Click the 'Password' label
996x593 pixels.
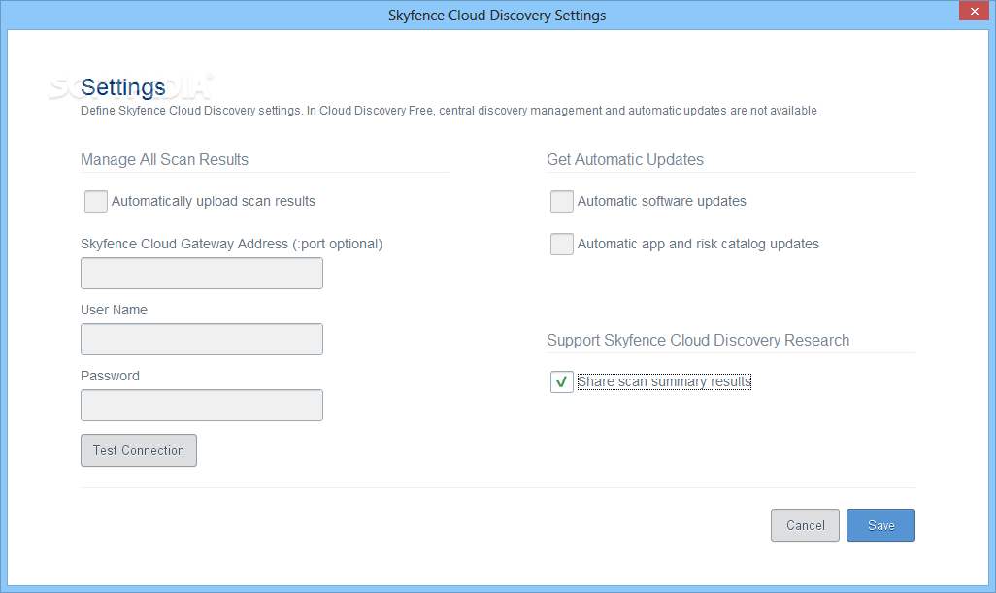coord(110,376)
